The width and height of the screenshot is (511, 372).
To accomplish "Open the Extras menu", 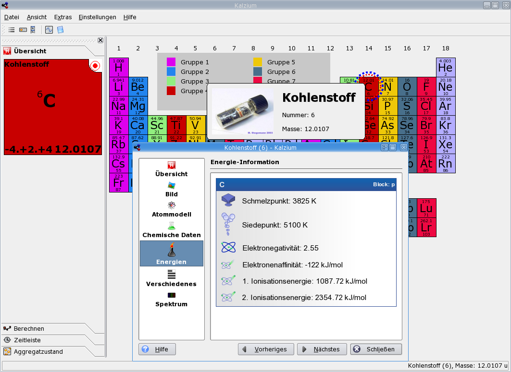I will point(63,17).
